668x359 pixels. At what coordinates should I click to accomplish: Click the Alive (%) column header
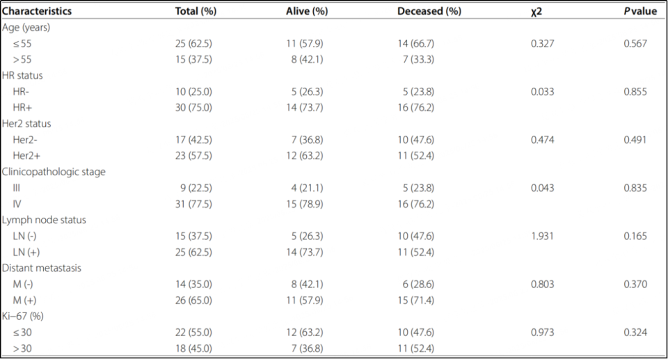tap(306, 12)
